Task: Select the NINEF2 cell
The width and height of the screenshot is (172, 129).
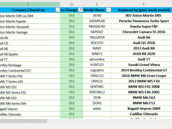Action: [x=97, y=54]
